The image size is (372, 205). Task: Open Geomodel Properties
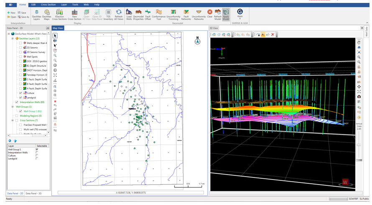pos(138,15)
